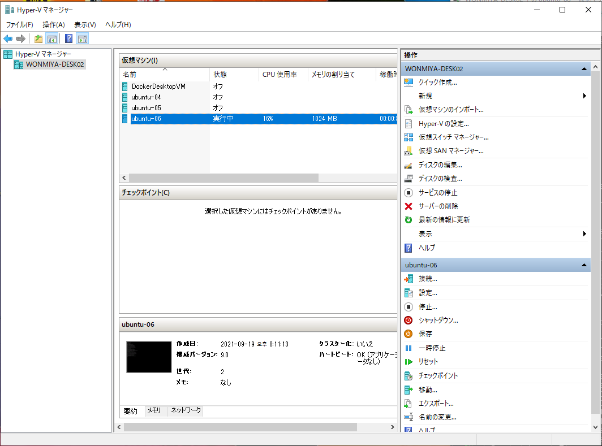Switch to the ネットワーク tab
The height and width of the screenshot is (446, 602).
point(186,411)
